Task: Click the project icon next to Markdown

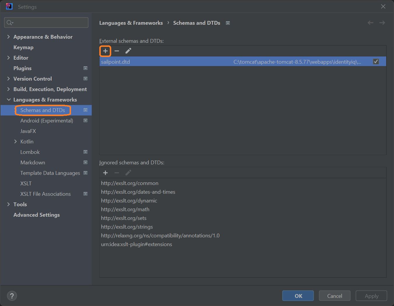Action: click(86, 162)
